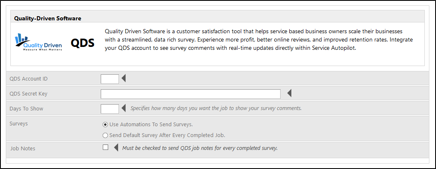Image resolution: width=436 pixels, height=169 pixels.
Task: Click arrow marker beside Job Notes checkbox
Action: coord(116,147)
